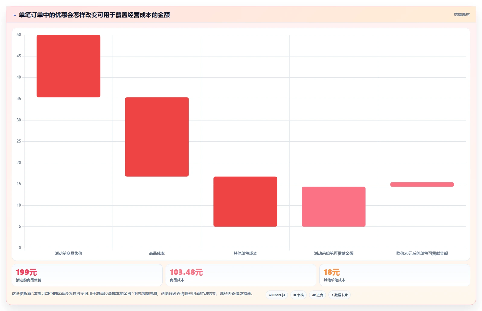Click the 商品成本 red bar in the chart
The image size is (482, 311).
tap(157, 137)
